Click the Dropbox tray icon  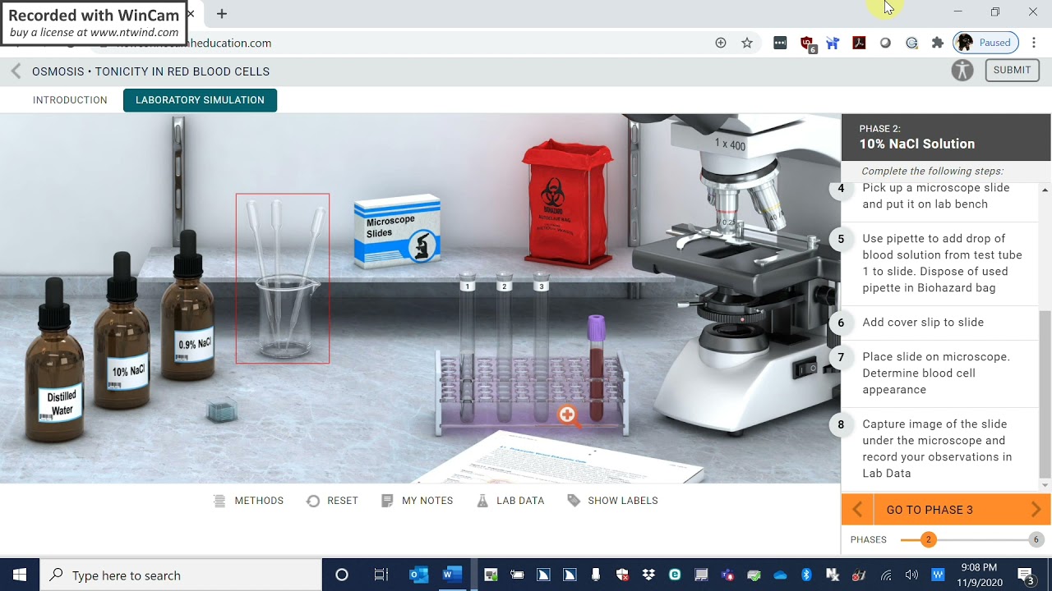coord(648,575)
